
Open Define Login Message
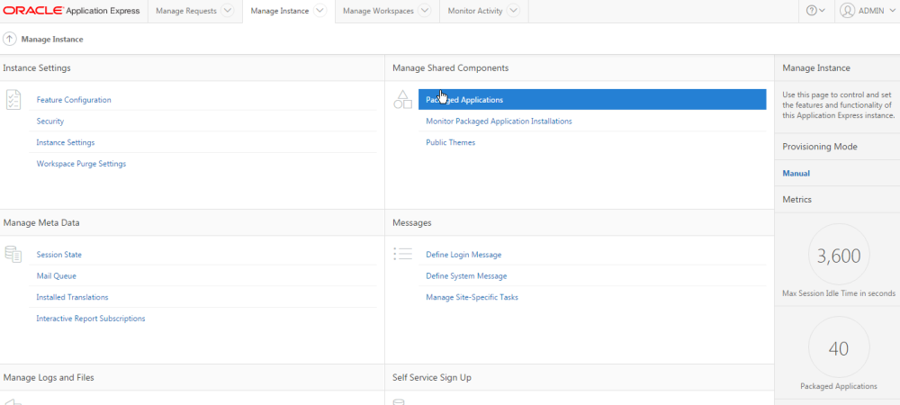coord(463,255)
